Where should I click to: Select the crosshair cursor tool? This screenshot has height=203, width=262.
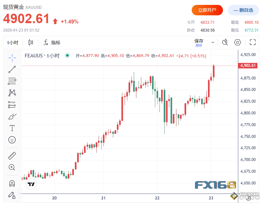point(12,58)
